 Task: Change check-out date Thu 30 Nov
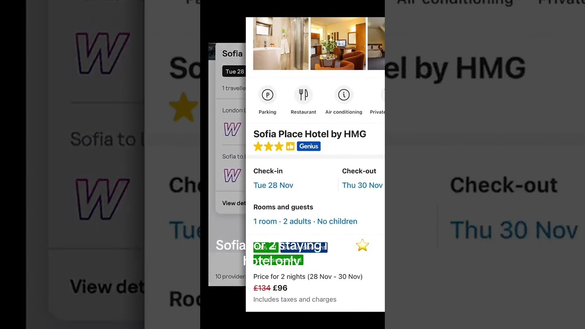pos(362,185)
